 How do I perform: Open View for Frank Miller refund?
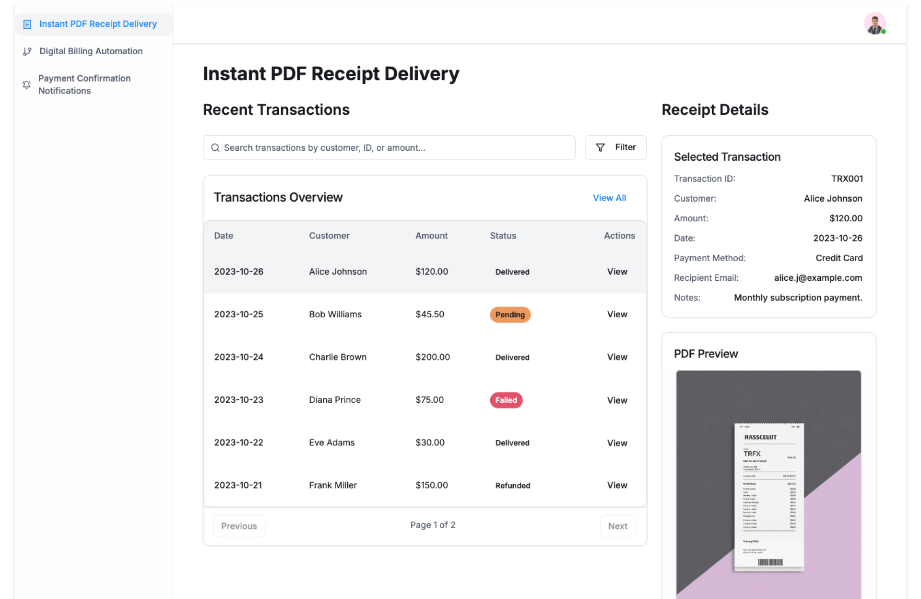[x=617, y=485]
